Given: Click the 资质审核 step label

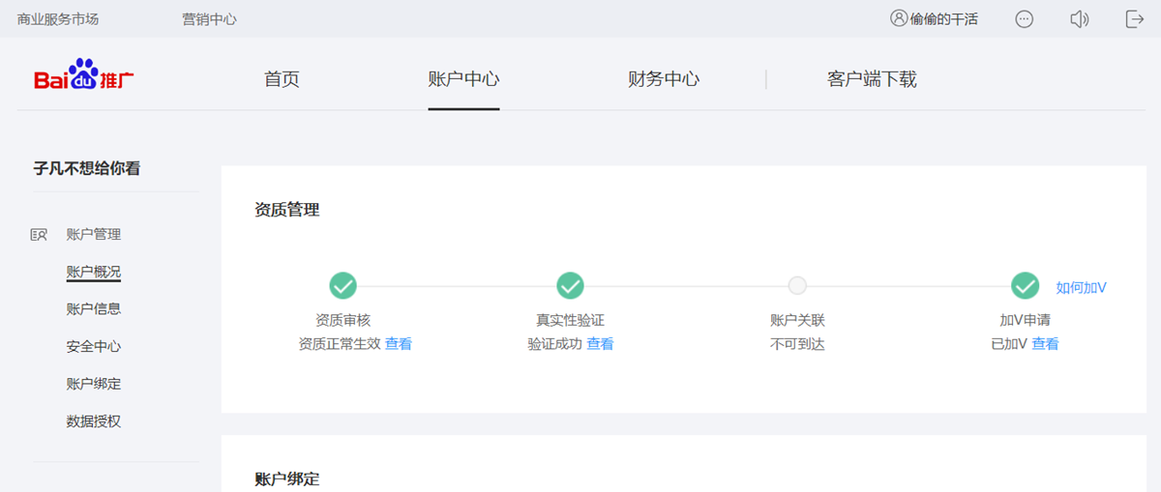Looking at the screenshot, I should click(x=343, y=320).
